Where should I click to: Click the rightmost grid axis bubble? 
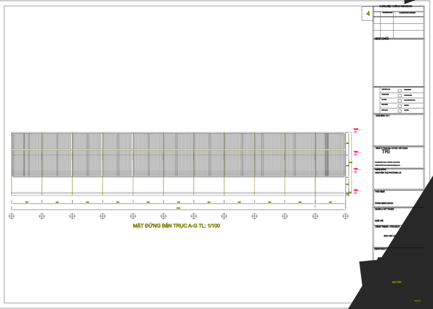pos(345,216)
